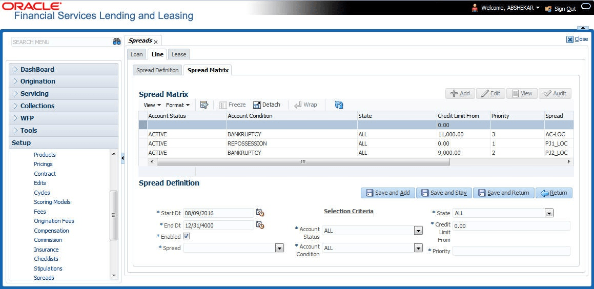Click the Audit button
This screenshot has height=289, width=594.
click(555, 94)
